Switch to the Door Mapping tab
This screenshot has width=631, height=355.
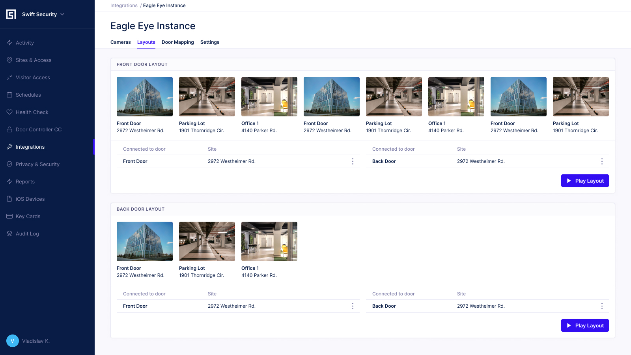[177, 42]
